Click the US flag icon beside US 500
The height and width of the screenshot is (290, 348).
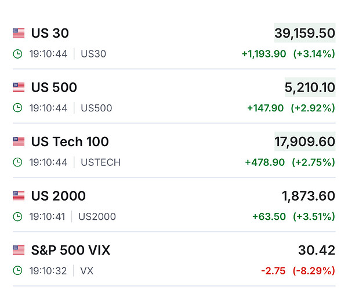(x=19, y=88)
